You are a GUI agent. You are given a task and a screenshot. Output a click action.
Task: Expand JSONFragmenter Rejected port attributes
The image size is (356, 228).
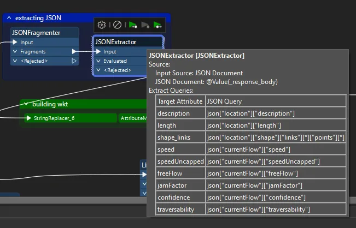(15, 61)
